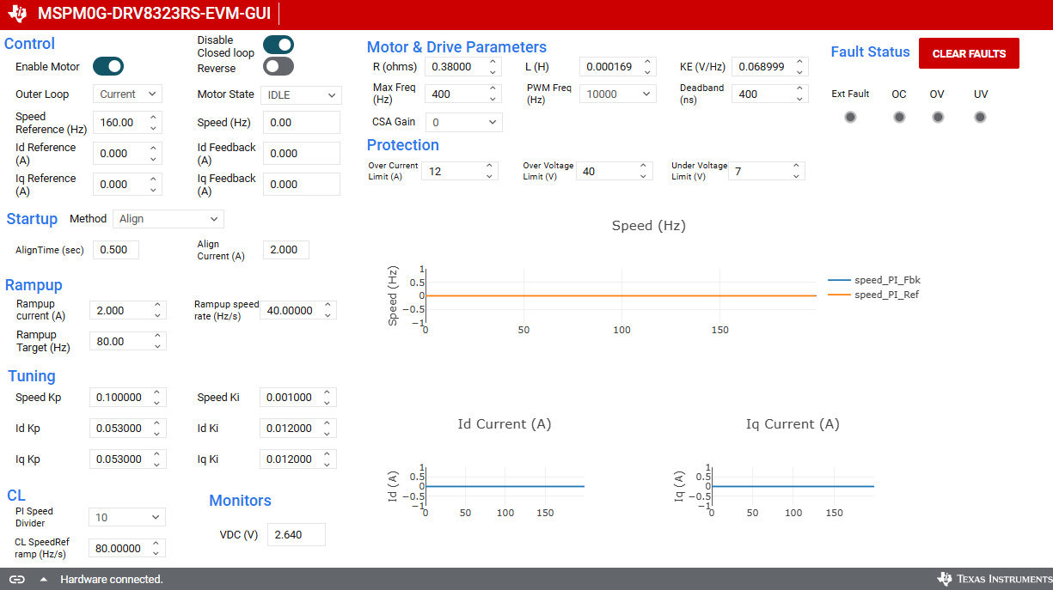This screenshot has width=1053, height=590.
Task: Toggle the Disable Closed loop switch
Action: (x=279, y=45)
